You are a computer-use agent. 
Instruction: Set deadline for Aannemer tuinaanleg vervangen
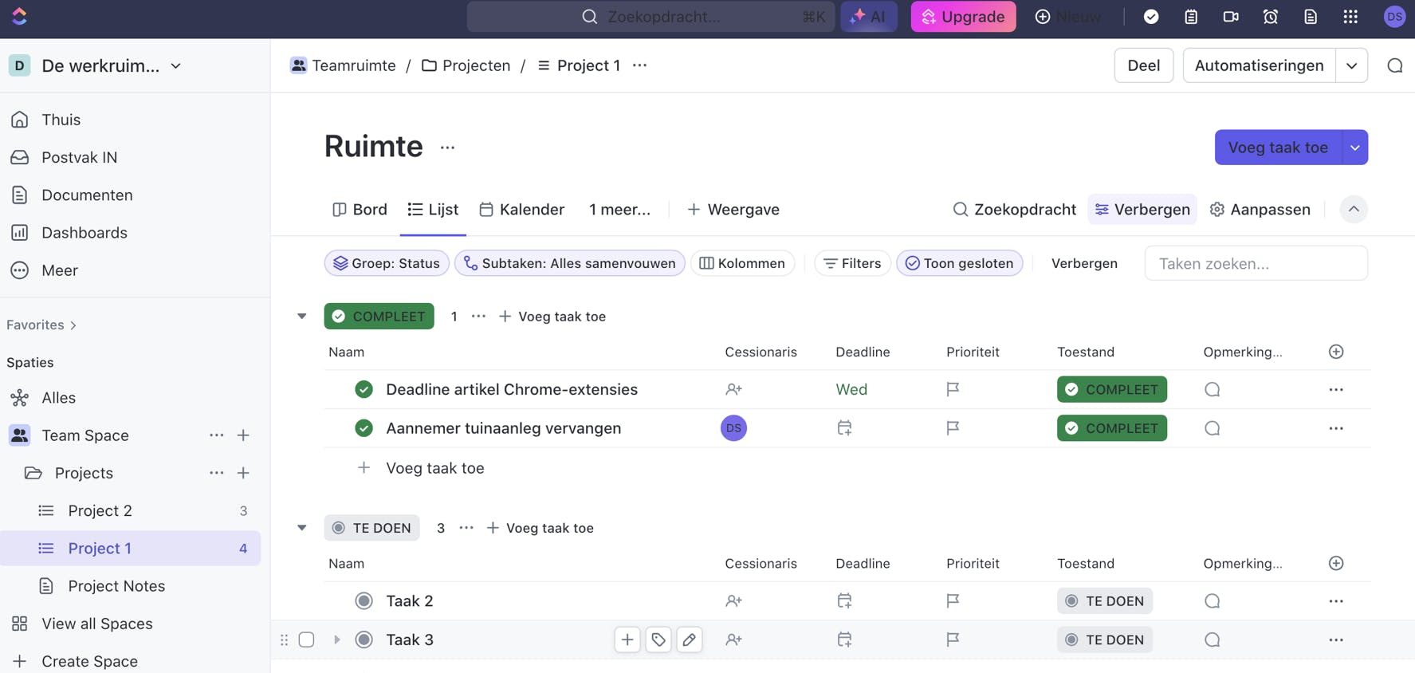844,428
